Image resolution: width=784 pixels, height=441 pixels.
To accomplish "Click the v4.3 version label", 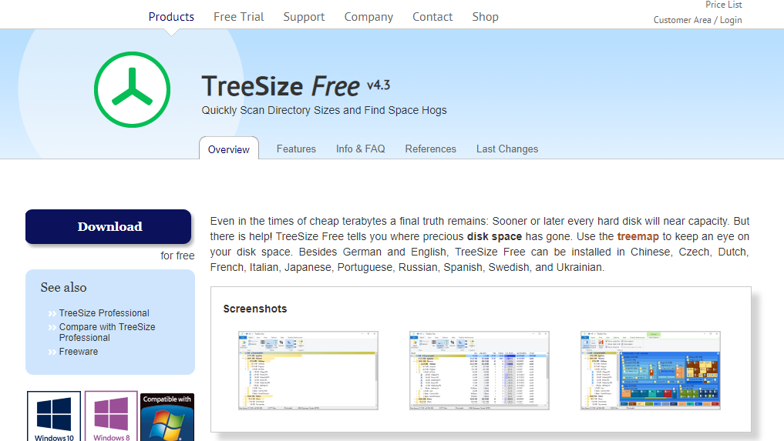I will point(379,85).
